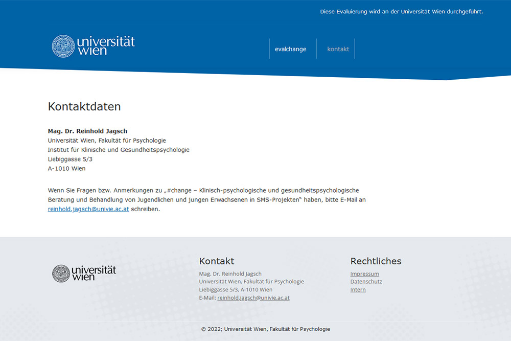
Task: Click the address line Liebiggasse 5/3
Action: point(70,159)
